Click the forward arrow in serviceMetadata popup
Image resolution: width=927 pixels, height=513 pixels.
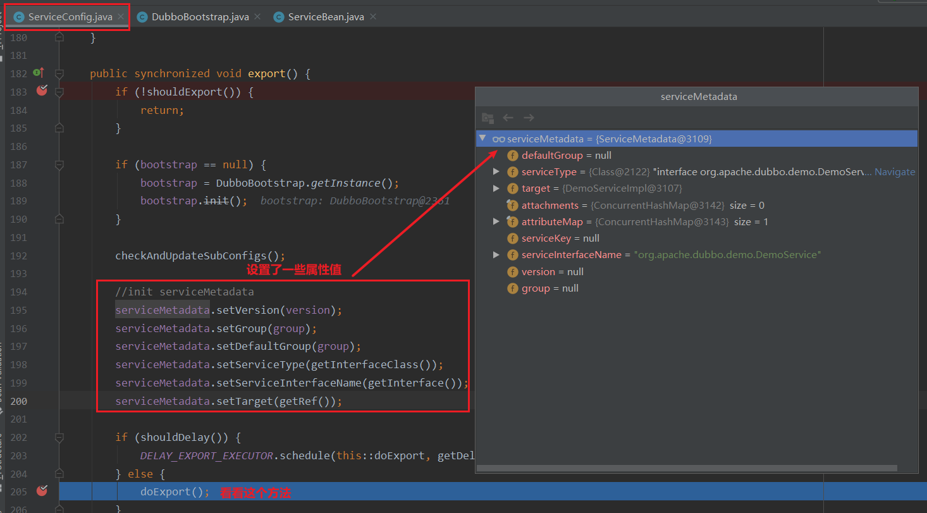pos(529,118)
